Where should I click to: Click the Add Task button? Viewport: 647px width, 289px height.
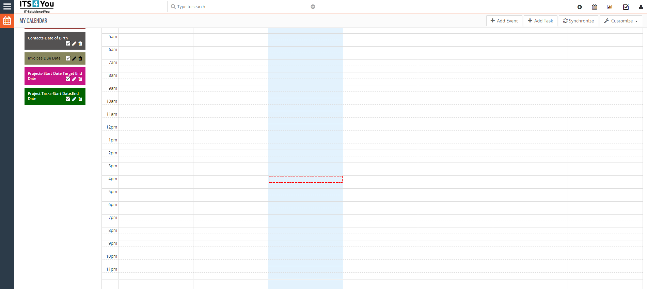pyautogui.click(x=540, y=21)
